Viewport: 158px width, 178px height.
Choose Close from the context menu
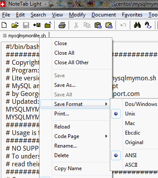pos(76,43)
